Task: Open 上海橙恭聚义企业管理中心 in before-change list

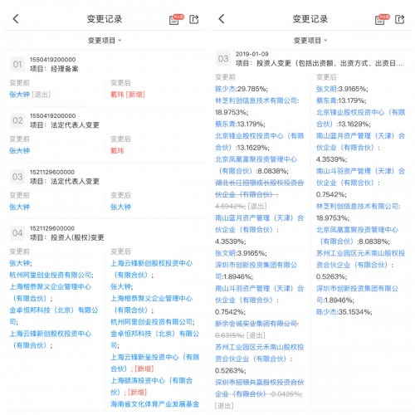Action: [x=51, y=292]
